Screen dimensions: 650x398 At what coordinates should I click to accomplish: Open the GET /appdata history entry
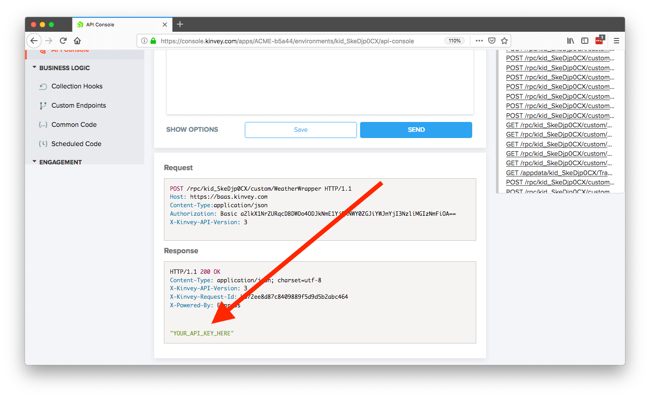coord(559,173)
